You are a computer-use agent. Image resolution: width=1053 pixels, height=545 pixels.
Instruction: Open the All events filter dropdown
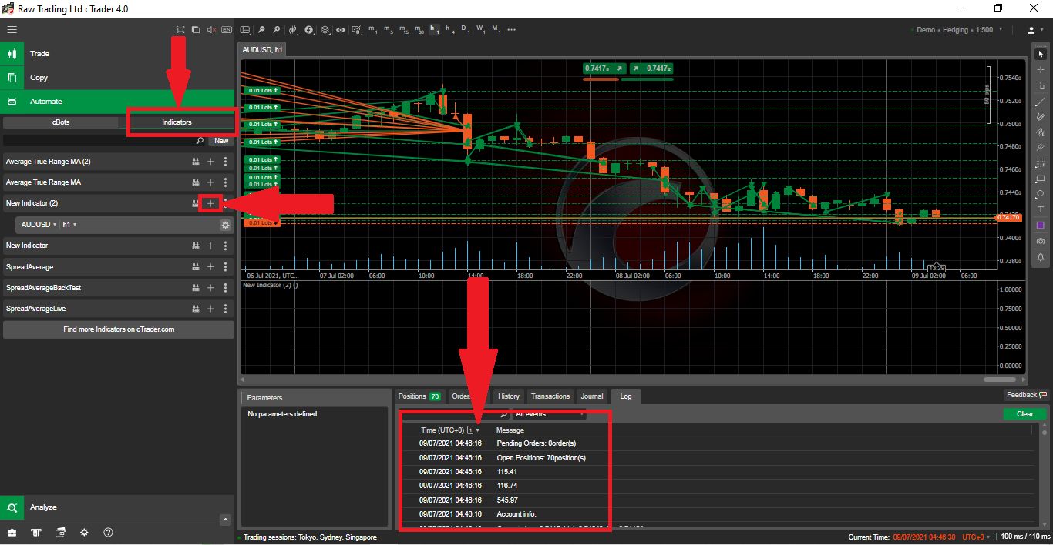(549, 414)
